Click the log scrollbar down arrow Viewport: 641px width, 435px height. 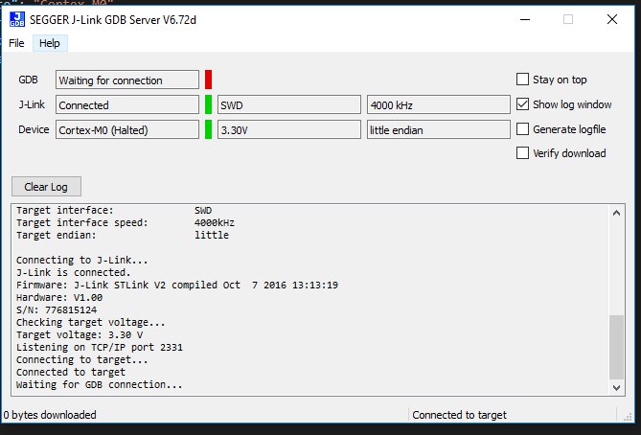click(x=616, y=387)
